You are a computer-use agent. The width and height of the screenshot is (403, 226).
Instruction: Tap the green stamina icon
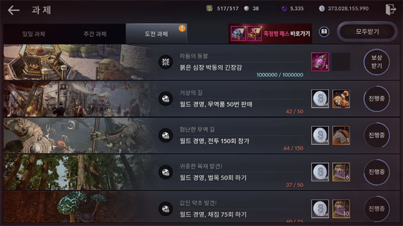point(210,9)
